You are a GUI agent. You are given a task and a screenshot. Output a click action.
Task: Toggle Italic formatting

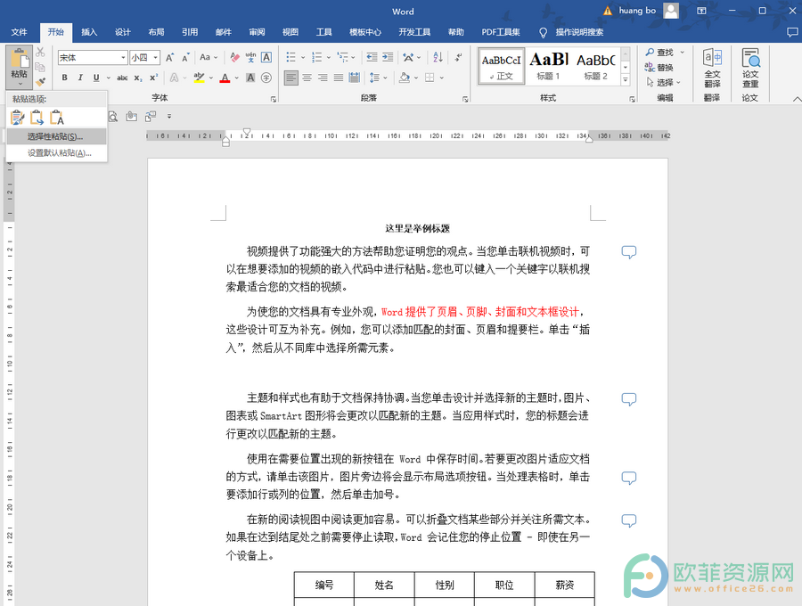80,78
